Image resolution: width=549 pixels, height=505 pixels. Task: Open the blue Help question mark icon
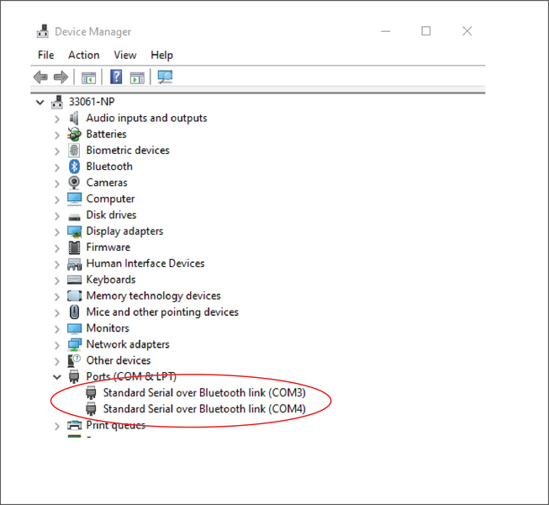116,77
